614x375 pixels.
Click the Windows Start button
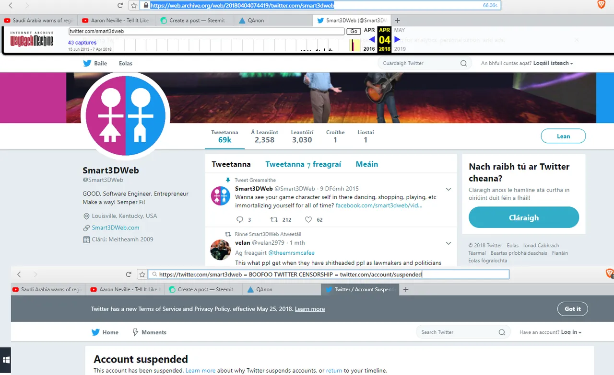(6, 360)
